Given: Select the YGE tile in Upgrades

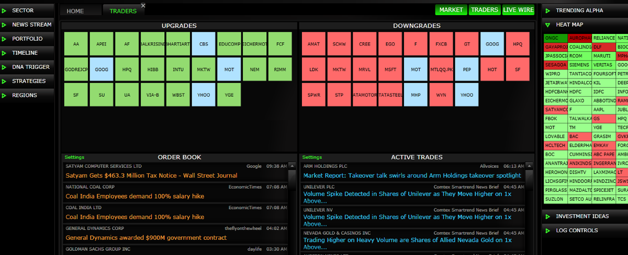Looking at the screenshot, I should tap(229, 95).
